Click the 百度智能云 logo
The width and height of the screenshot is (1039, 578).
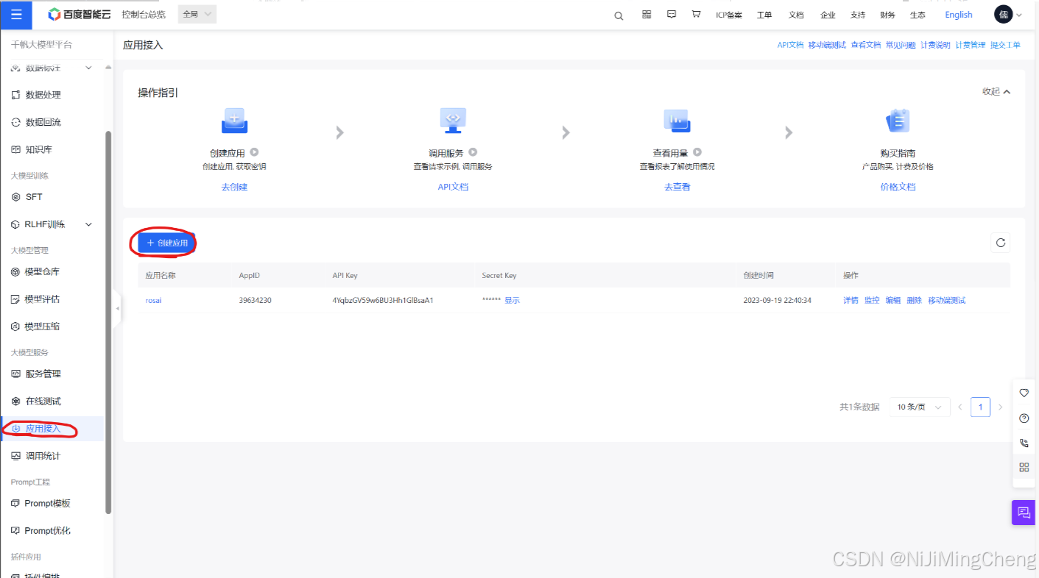point(80,15)
